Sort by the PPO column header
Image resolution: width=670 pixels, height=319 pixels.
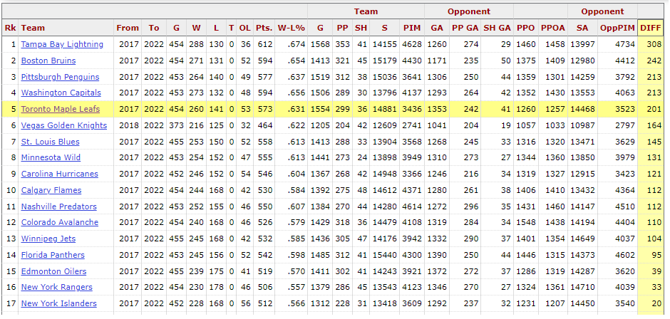[525, 28]
